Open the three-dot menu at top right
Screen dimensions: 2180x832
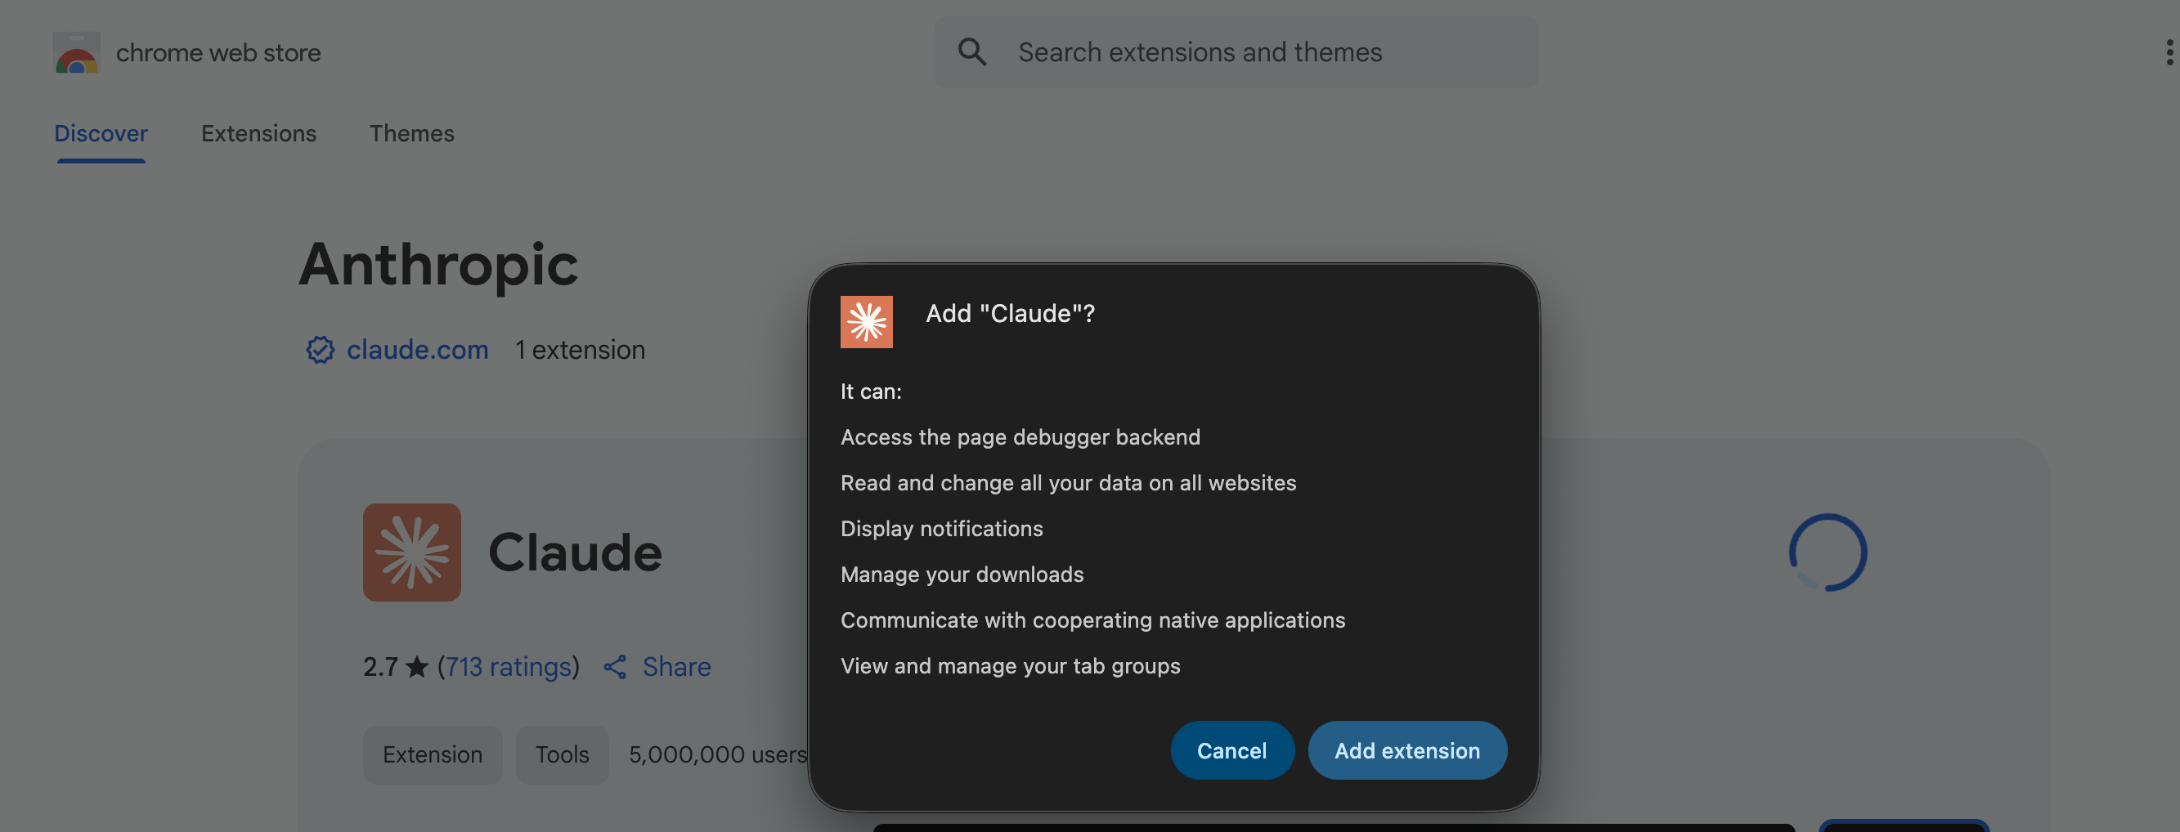(x=2169, y=52)
